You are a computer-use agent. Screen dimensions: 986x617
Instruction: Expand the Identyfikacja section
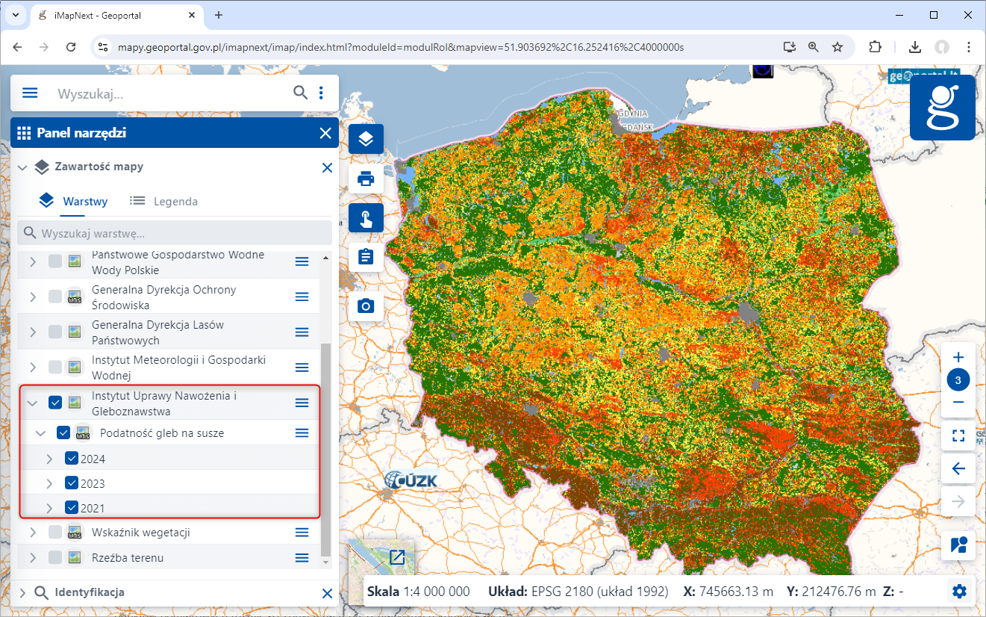coord(22,593)
